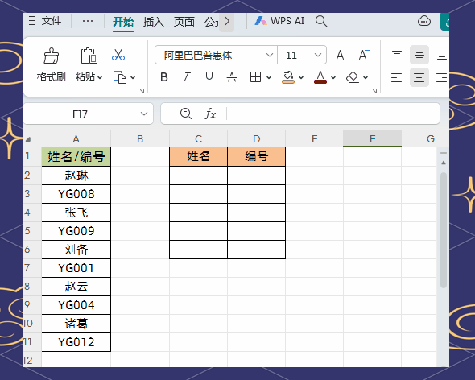The width and height of the screenshot is (475, 380).
Task: Toggle italic formatting
Action: [x=186, y=77]
